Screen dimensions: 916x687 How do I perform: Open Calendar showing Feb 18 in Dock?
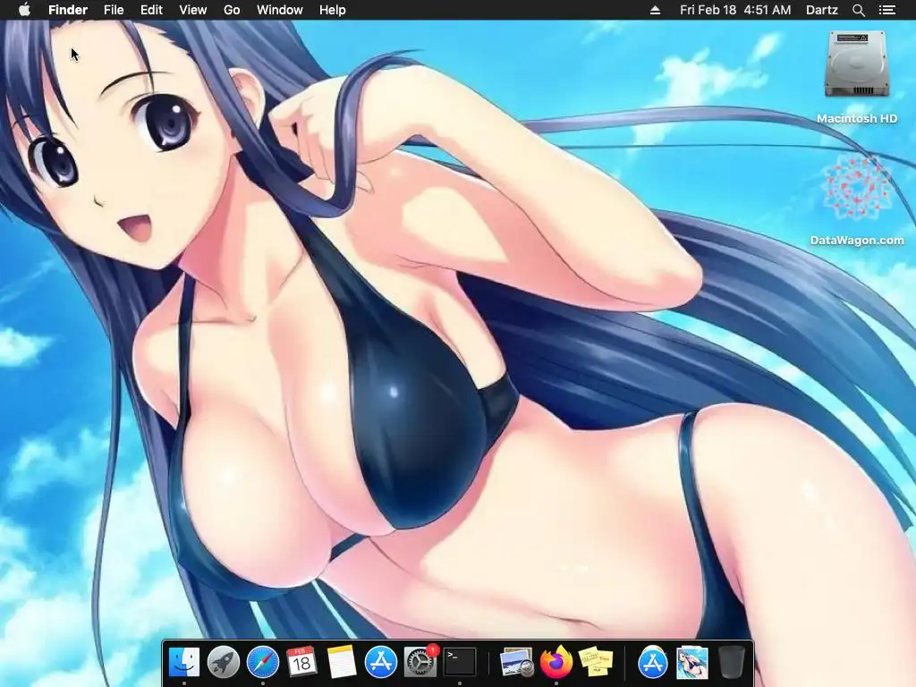tap(301, 663)
